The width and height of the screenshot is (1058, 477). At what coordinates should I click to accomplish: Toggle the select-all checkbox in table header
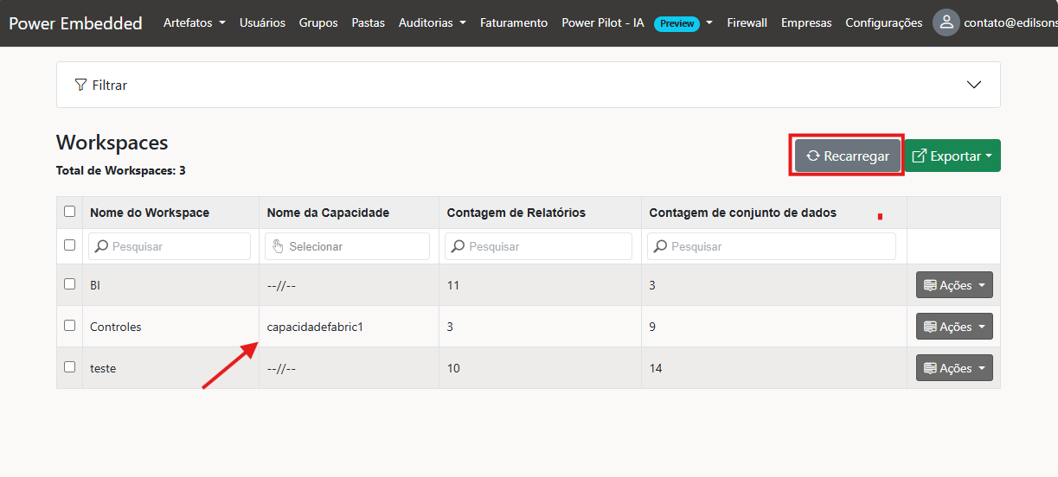click(x=70, y=212)
